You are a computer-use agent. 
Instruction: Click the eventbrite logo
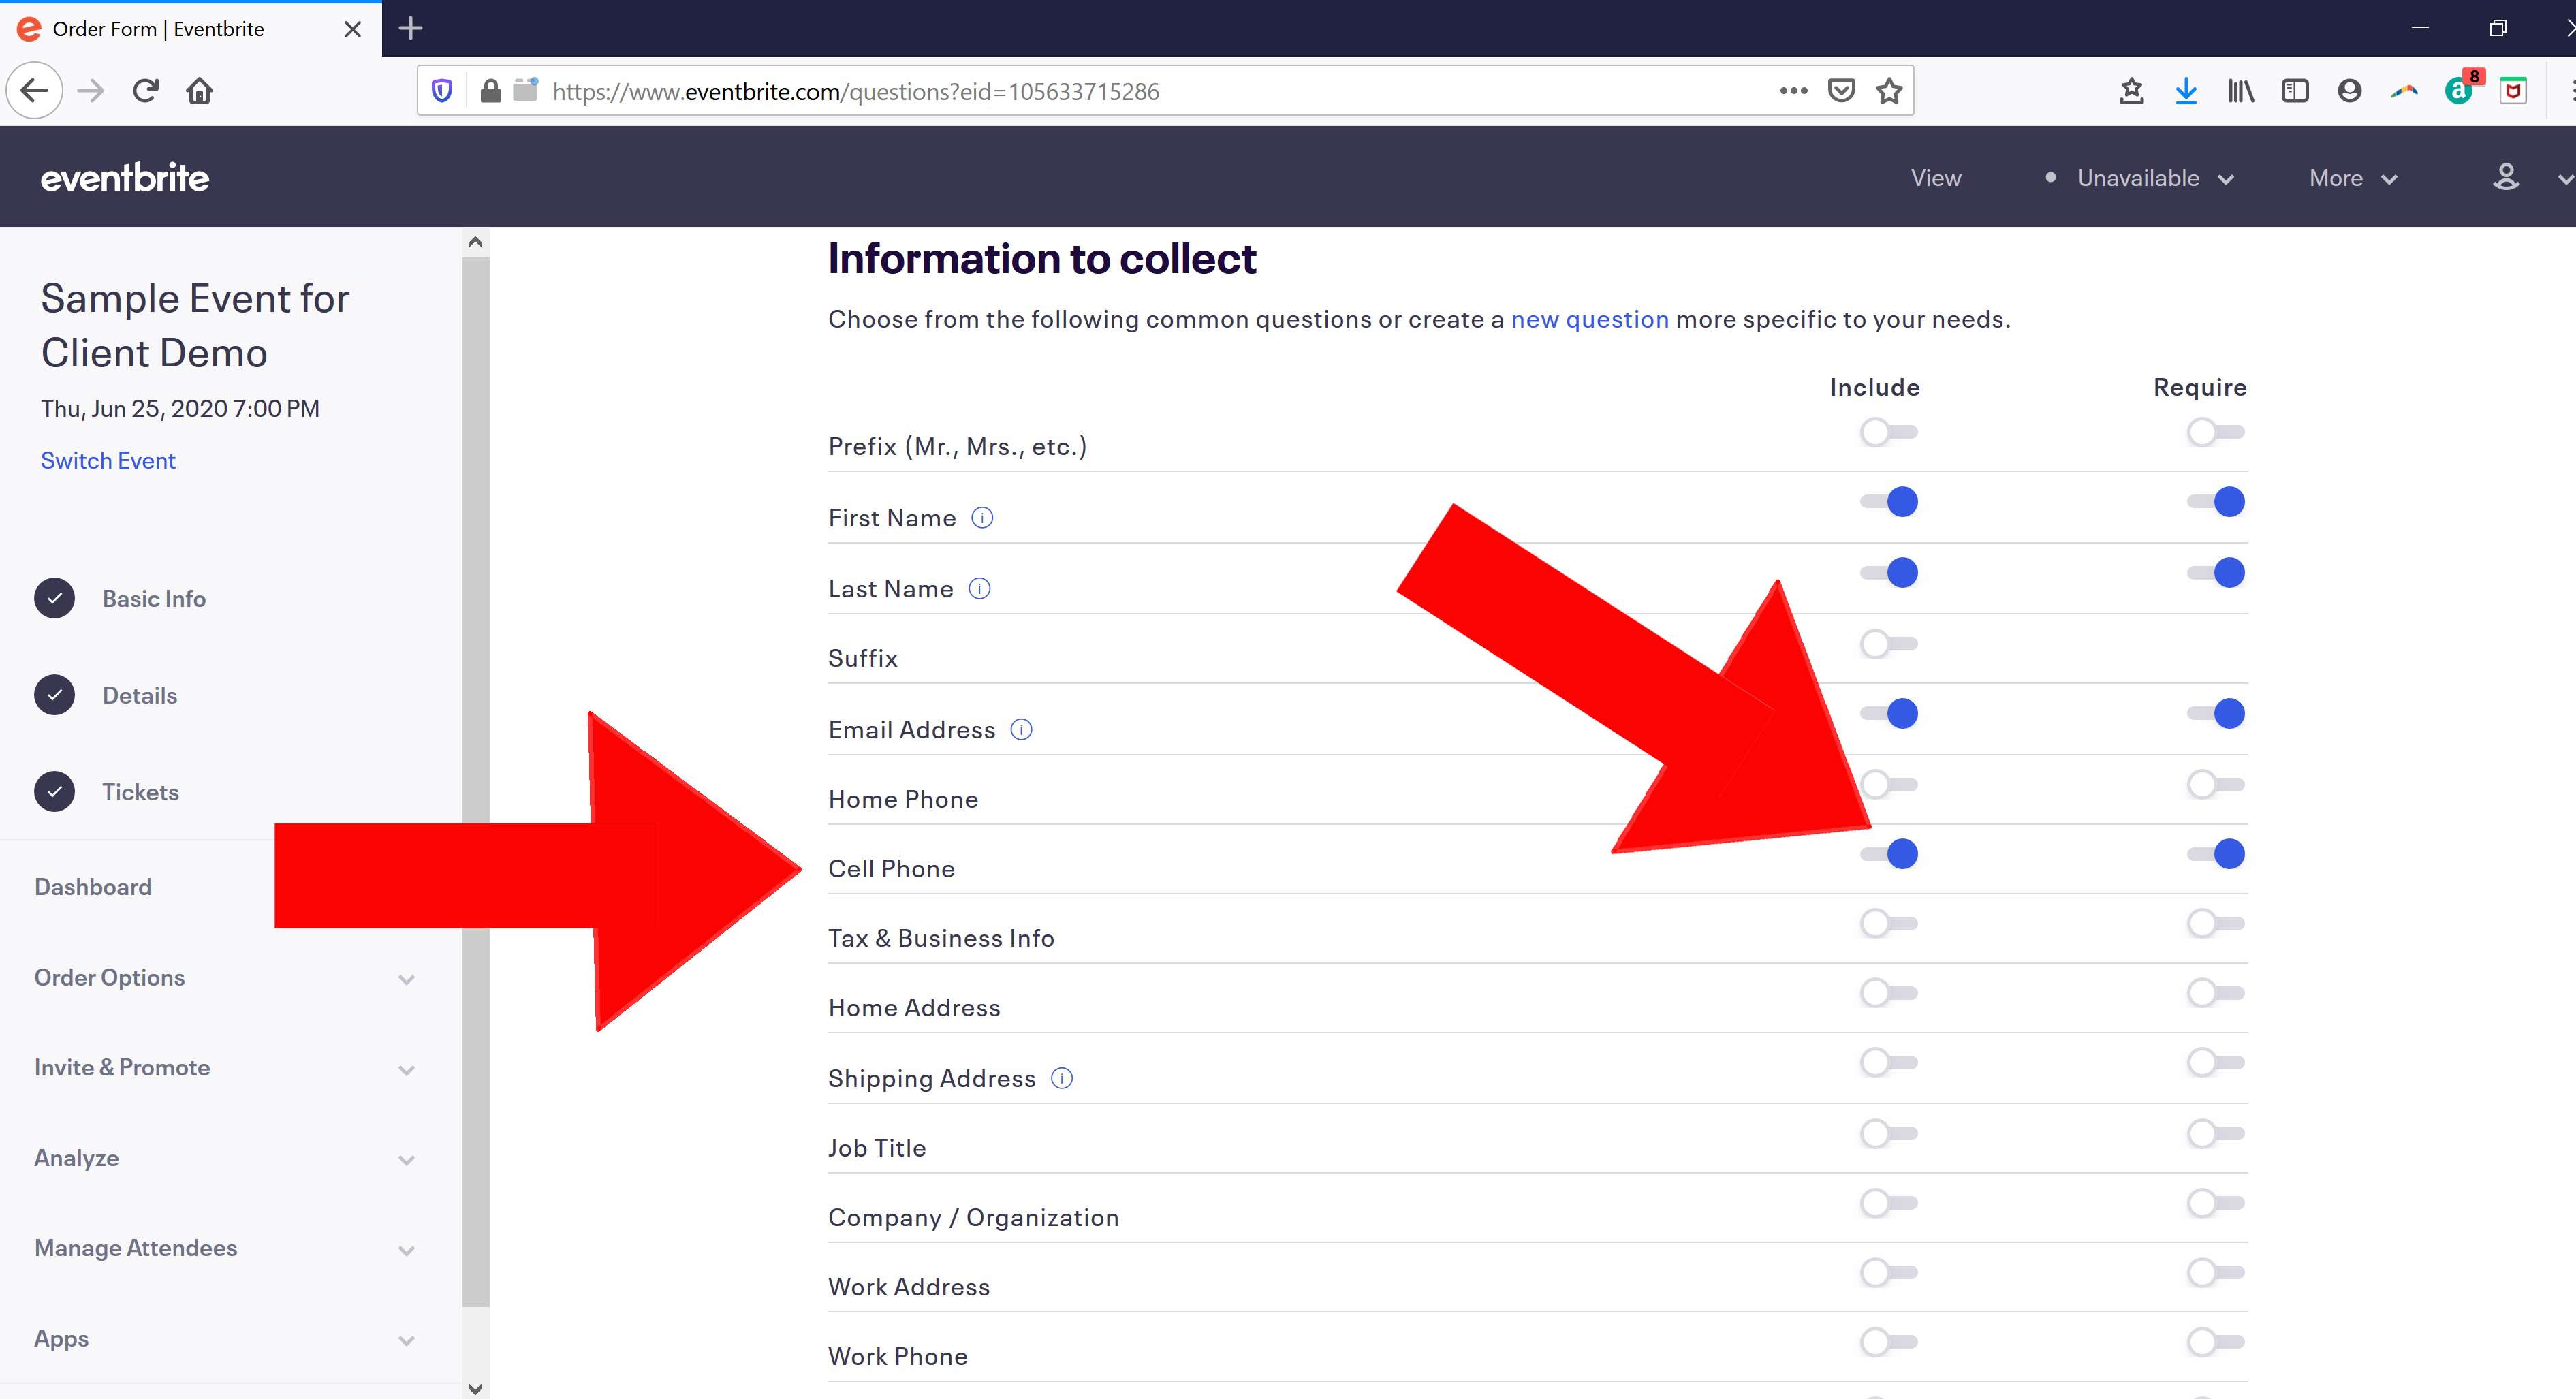125,177
